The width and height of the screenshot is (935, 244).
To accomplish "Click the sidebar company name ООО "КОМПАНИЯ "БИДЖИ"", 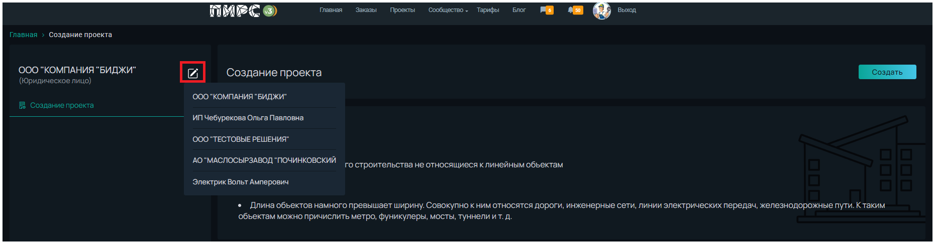I will [x=77, y=70].
